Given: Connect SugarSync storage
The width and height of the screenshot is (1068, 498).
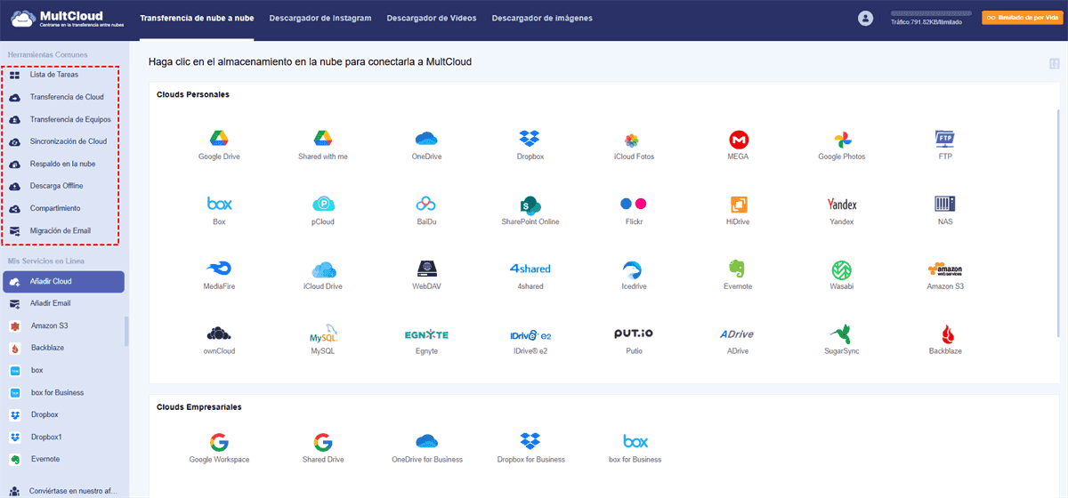Looking at the screenshot, I should (842, 340).
